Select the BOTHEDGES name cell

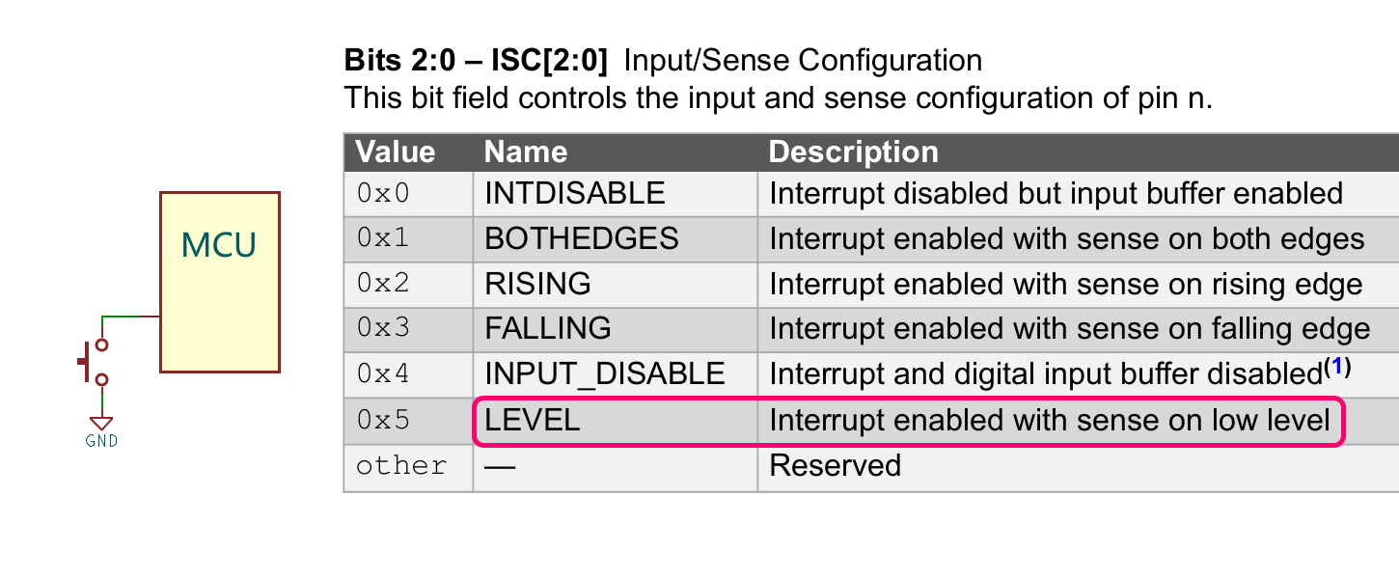[x=582, y=238]
